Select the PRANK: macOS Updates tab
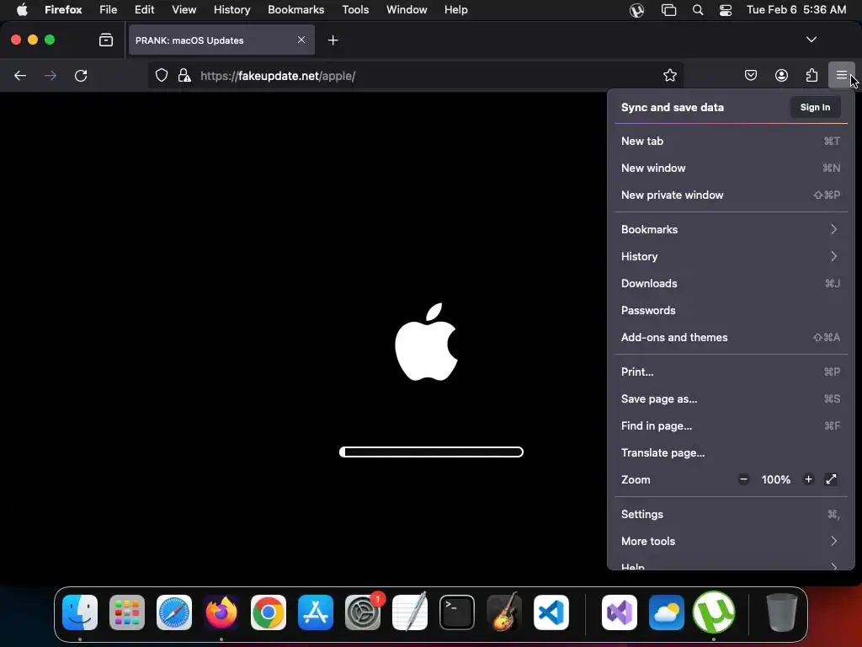Image resolution: width=862 pixels, height=647 pixels. coord(221,40)
